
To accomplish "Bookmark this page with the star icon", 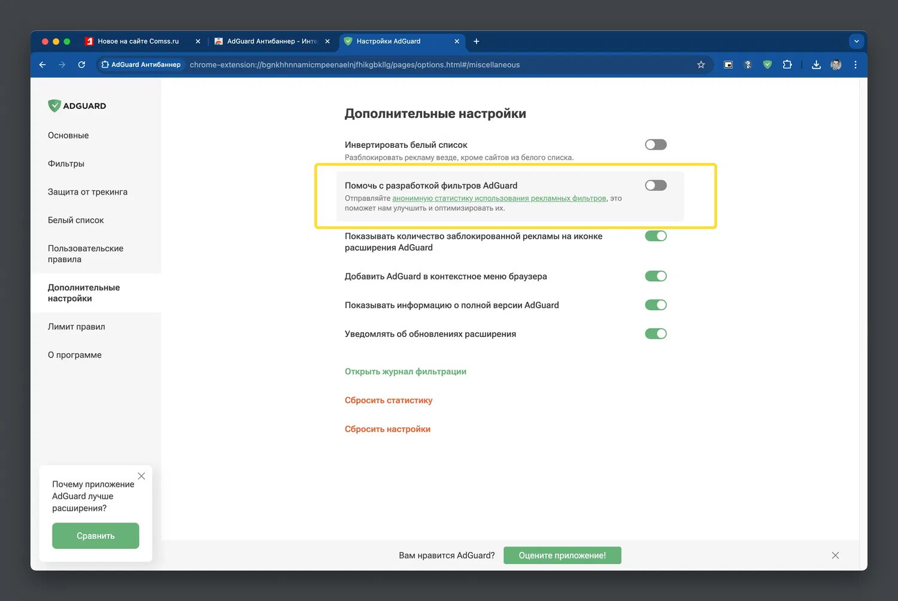I will [x=701, y=65].
